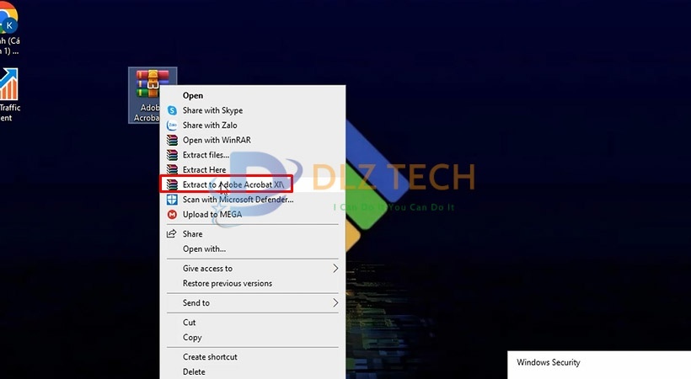The width and height of the screenshot is (691, 379).
Task: Click WinRAR icon beside Extract Here
Action: [172, 169]
